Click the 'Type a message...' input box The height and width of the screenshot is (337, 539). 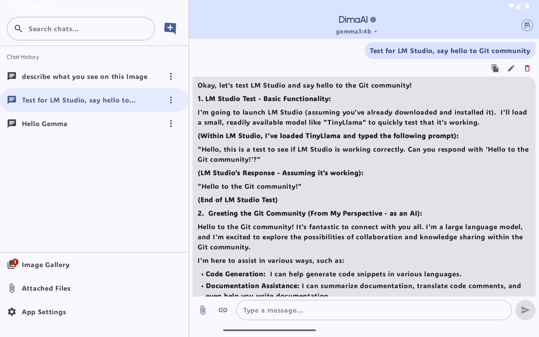click(x=373, y=310)
